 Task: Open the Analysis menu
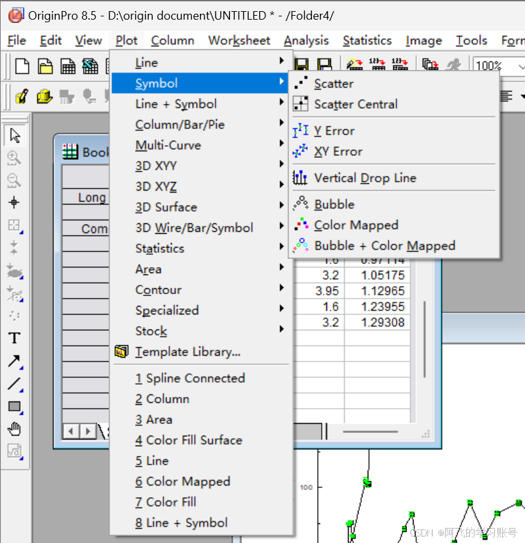[x=306, y=41]
